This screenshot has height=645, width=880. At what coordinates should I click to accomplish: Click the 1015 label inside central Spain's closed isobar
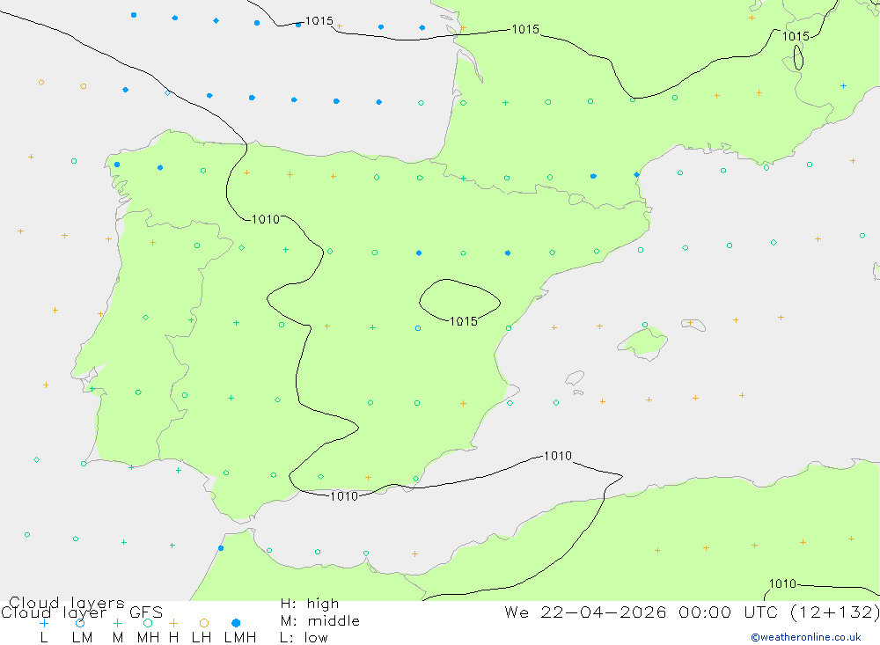464,321
